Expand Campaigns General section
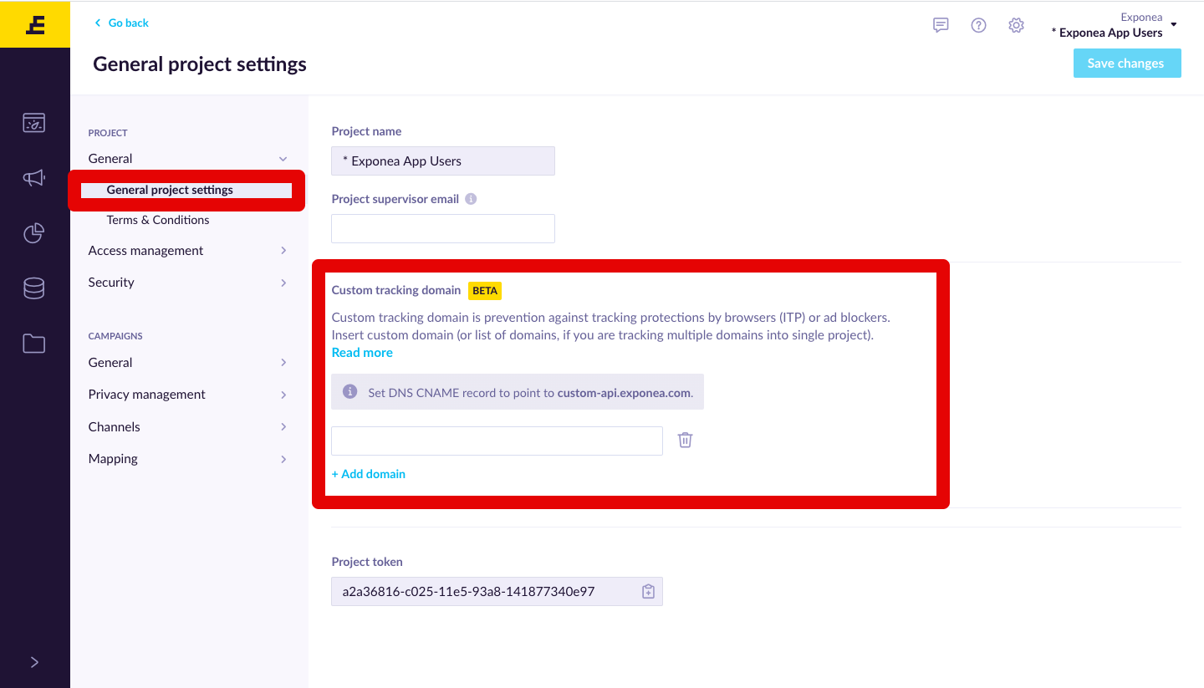 [188, 363]
